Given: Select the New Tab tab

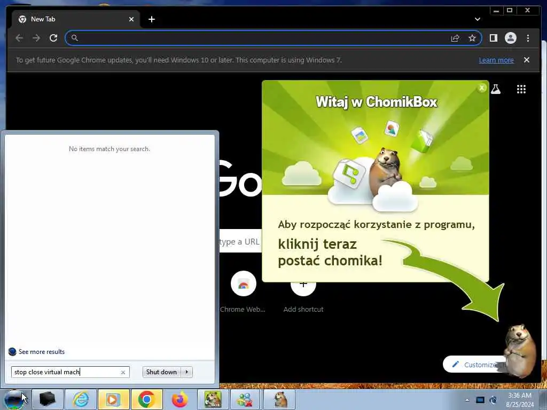Looking at the screenshot, I should click(76, 19).
